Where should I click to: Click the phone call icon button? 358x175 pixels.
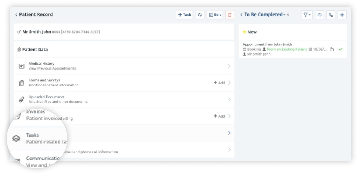tap(331, 15)
